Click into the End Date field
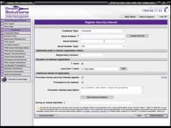Viewport: 171px width, 128px height. tap(107, 69)
